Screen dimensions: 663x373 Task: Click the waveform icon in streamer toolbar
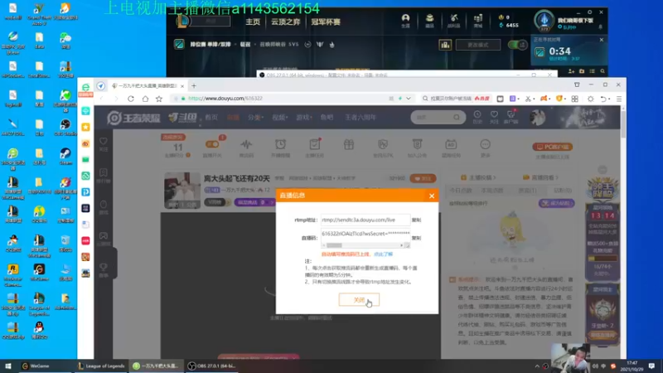point(246,144)
